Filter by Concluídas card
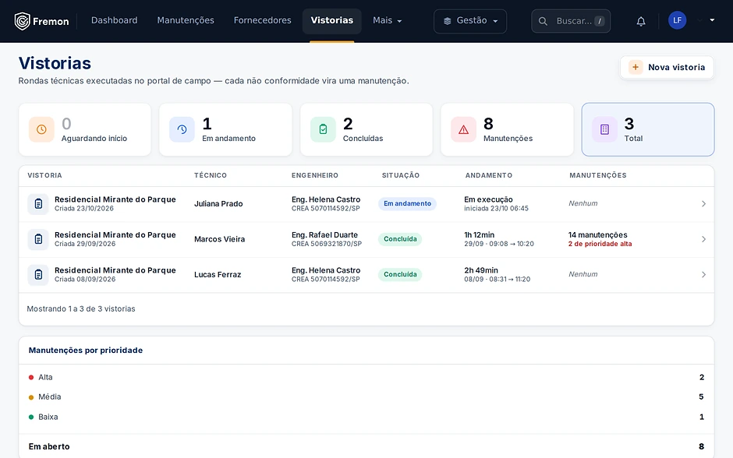 366,129
